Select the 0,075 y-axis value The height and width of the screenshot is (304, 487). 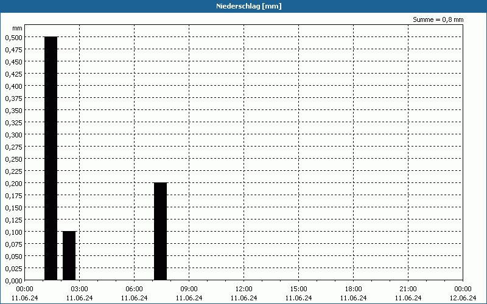coord(14,244)
